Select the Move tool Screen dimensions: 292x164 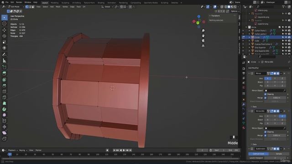click(x=4, y=30)
